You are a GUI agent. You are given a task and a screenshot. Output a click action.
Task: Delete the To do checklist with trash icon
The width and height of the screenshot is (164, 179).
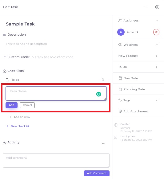coord(103,80)
